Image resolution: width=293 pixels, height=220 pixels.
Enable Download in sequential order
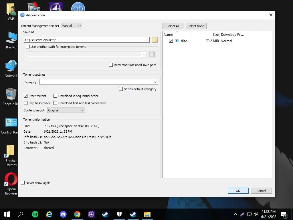55,96
